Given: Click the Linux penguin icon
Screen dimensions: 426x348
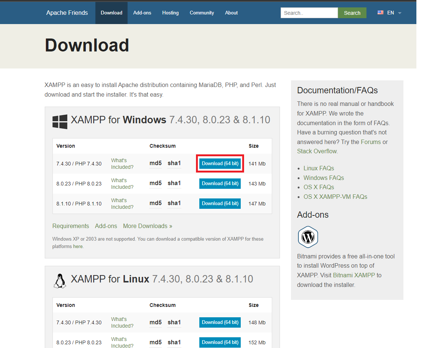Looking at the screenshot, I should 60,281.
